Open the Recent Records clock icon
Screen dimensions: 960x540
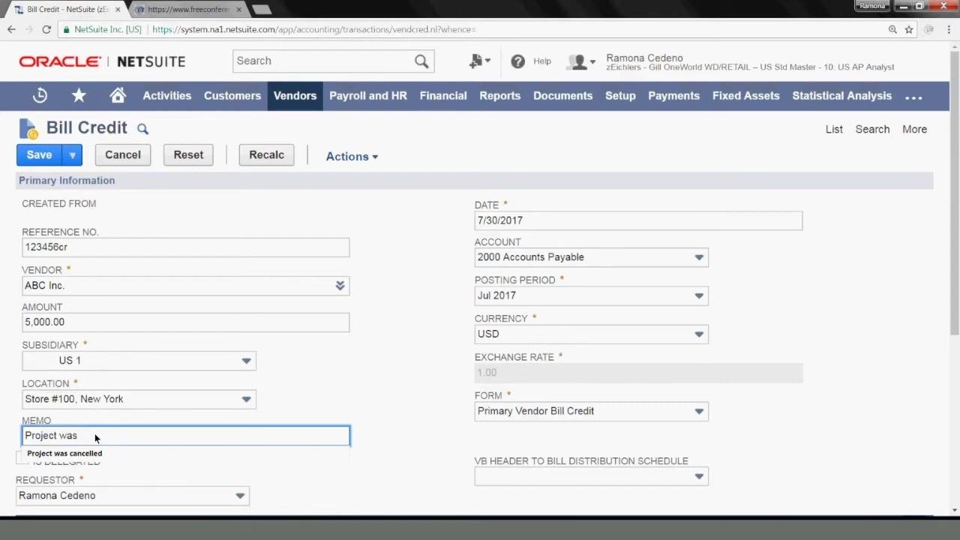coord(40,95)
